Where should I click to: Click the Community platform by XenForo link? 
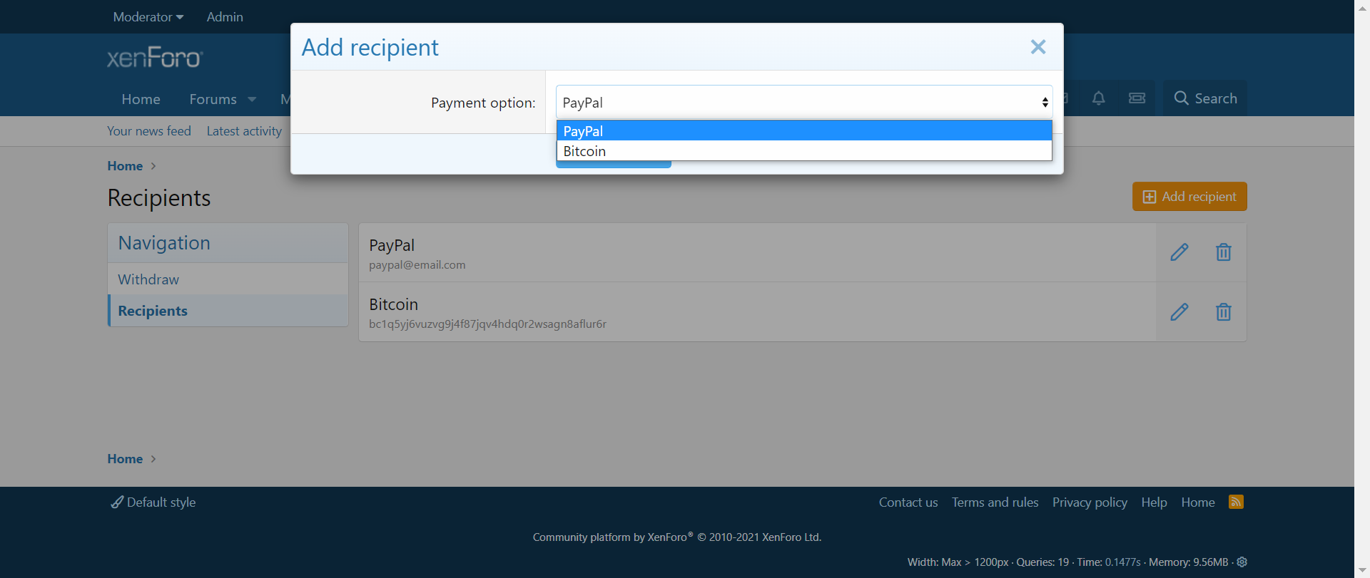677,537
